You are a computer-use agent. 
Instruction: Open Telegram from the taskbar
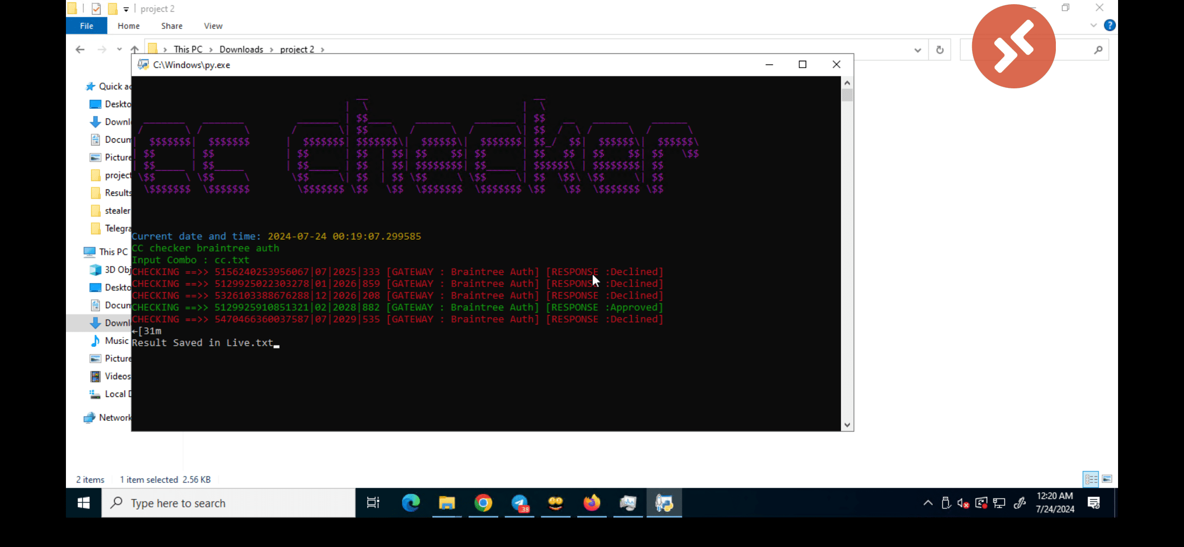click(520, 503)
